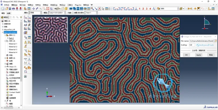The width and height of the screenshot is (218, 110).
Task: Switch to the 结果 tab
Action: coord(9,13)
